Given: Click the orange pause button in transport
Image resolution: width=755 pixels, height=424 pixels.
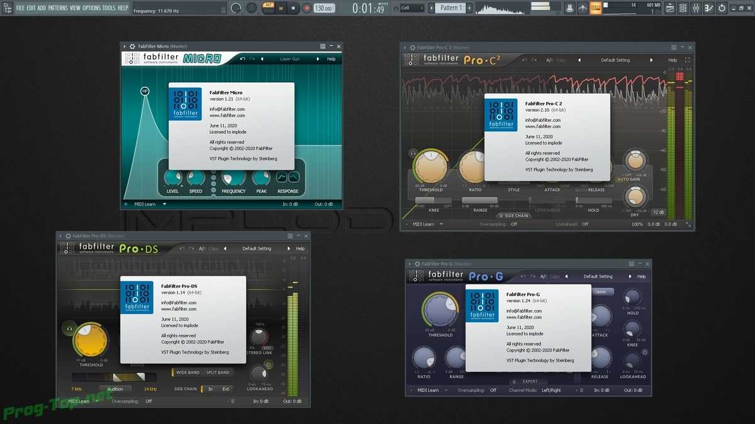Looking at the screenshot, I should pos(281,8).
